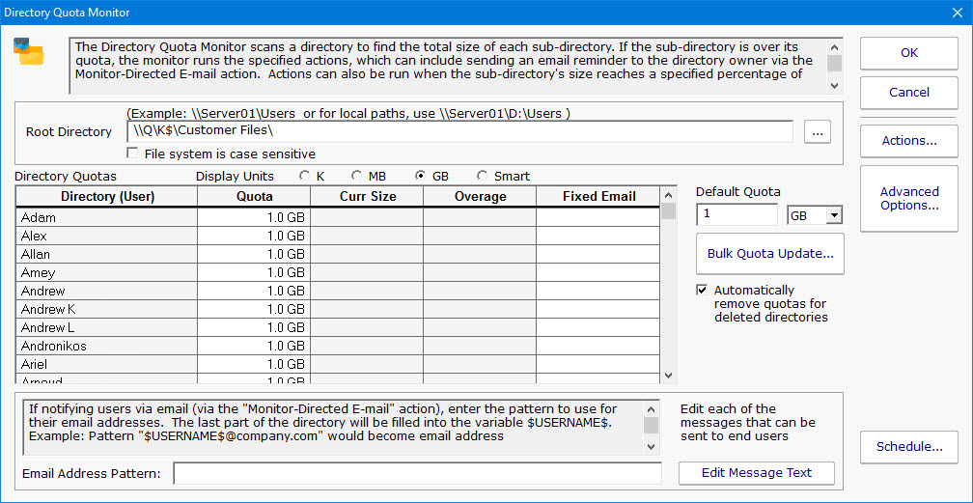Sort by Directory (User) column header
The height and width of the screenshot is (503, 973).
(107, 196)
